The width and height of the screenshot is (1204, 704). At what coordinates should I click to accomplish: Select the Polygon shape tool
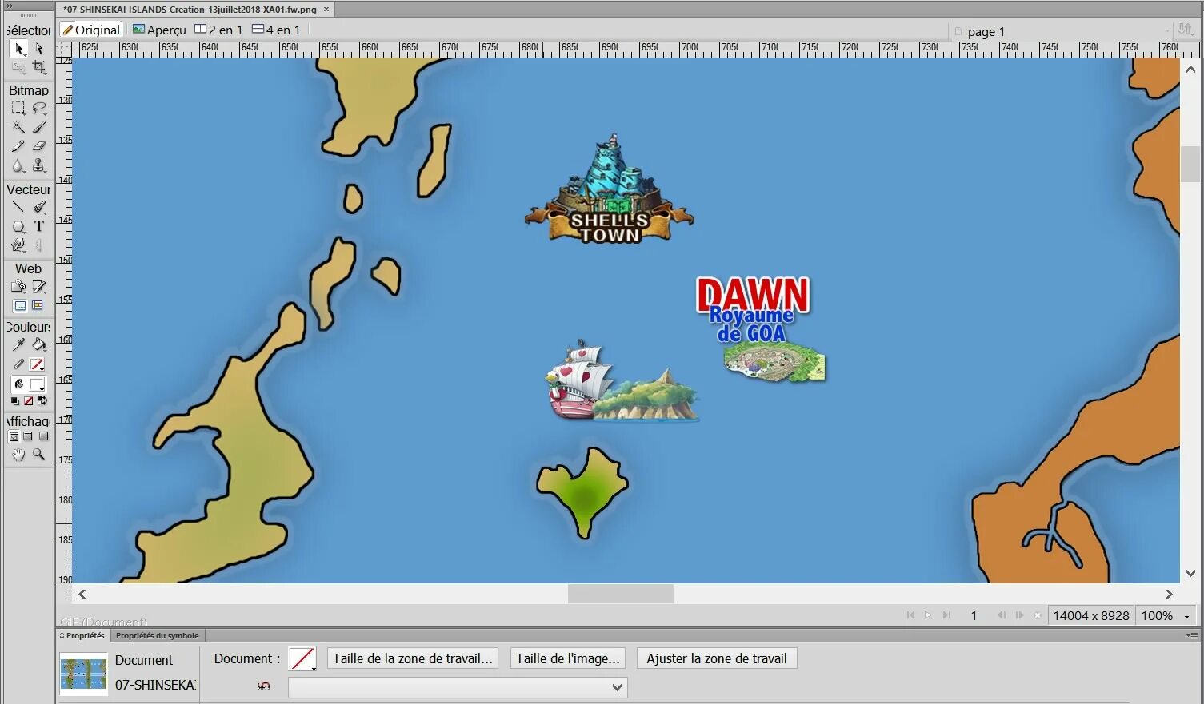pyautogui.click(x=18, y=226)
